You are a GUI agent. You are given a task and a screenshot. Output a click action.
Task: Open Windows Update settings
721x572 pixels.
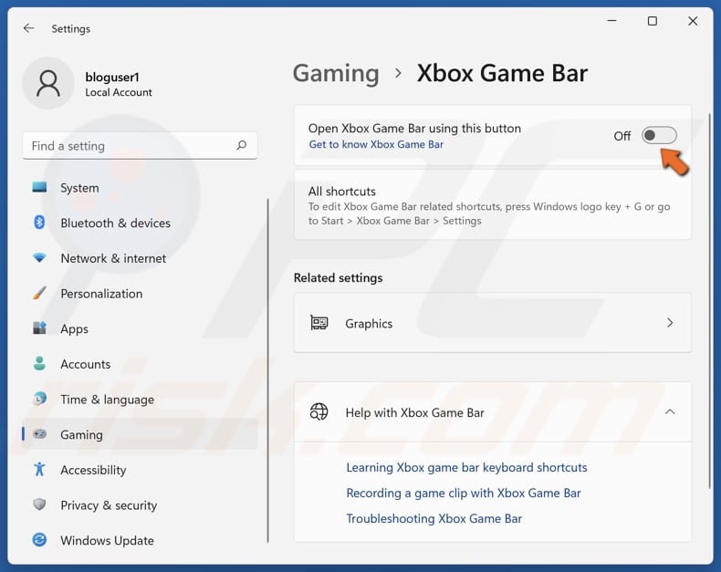tap(141, 540)
